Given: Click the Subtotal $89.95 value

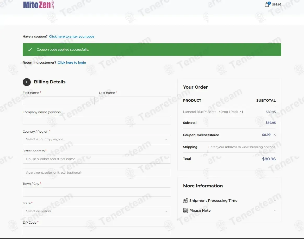Looking at the screenshot, I should point(270,122).
